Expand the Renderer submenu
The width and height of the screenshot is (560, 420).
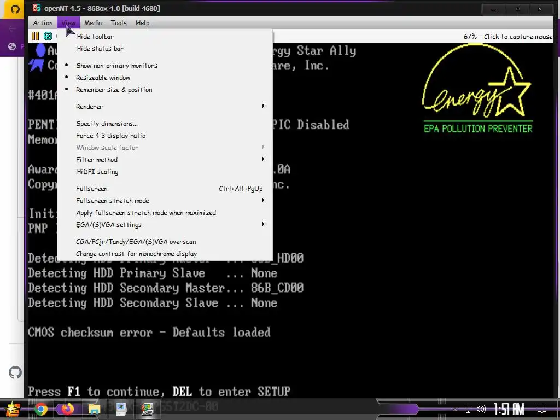pos(165,107)
